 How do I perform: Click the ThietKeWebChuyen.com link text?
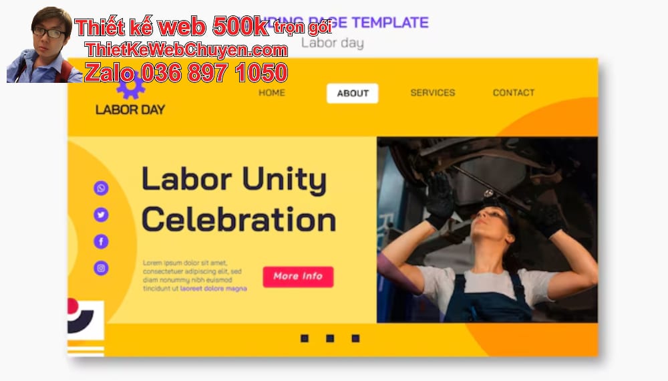pyautogui.click(x=186, y=50)
